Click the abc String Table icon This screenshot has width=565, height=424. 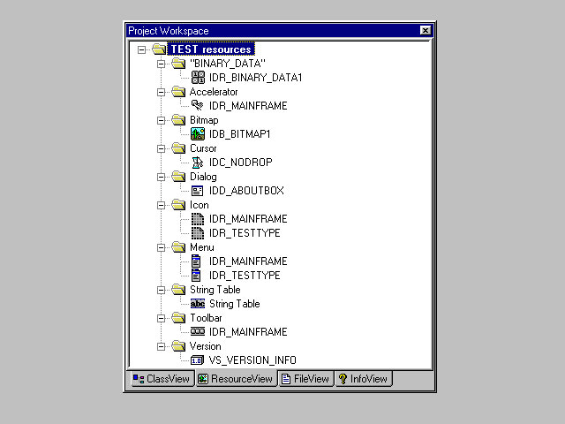pos(198,304)
